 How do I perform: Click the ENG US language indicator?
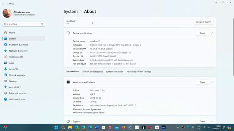(x=199, y=127)
